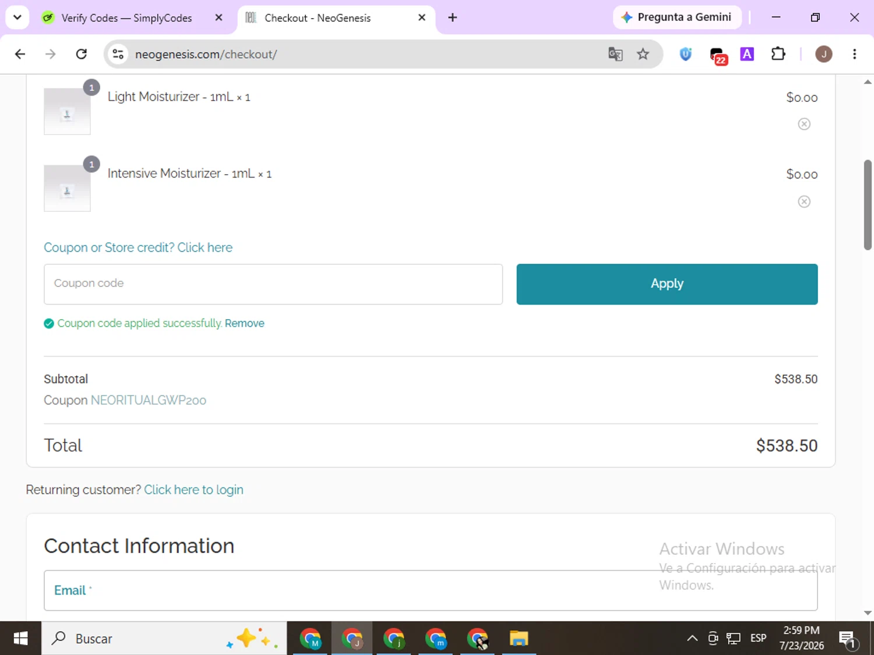
Task: Select the Checkout - NeoGenesis tab
Action: (336, 18)
